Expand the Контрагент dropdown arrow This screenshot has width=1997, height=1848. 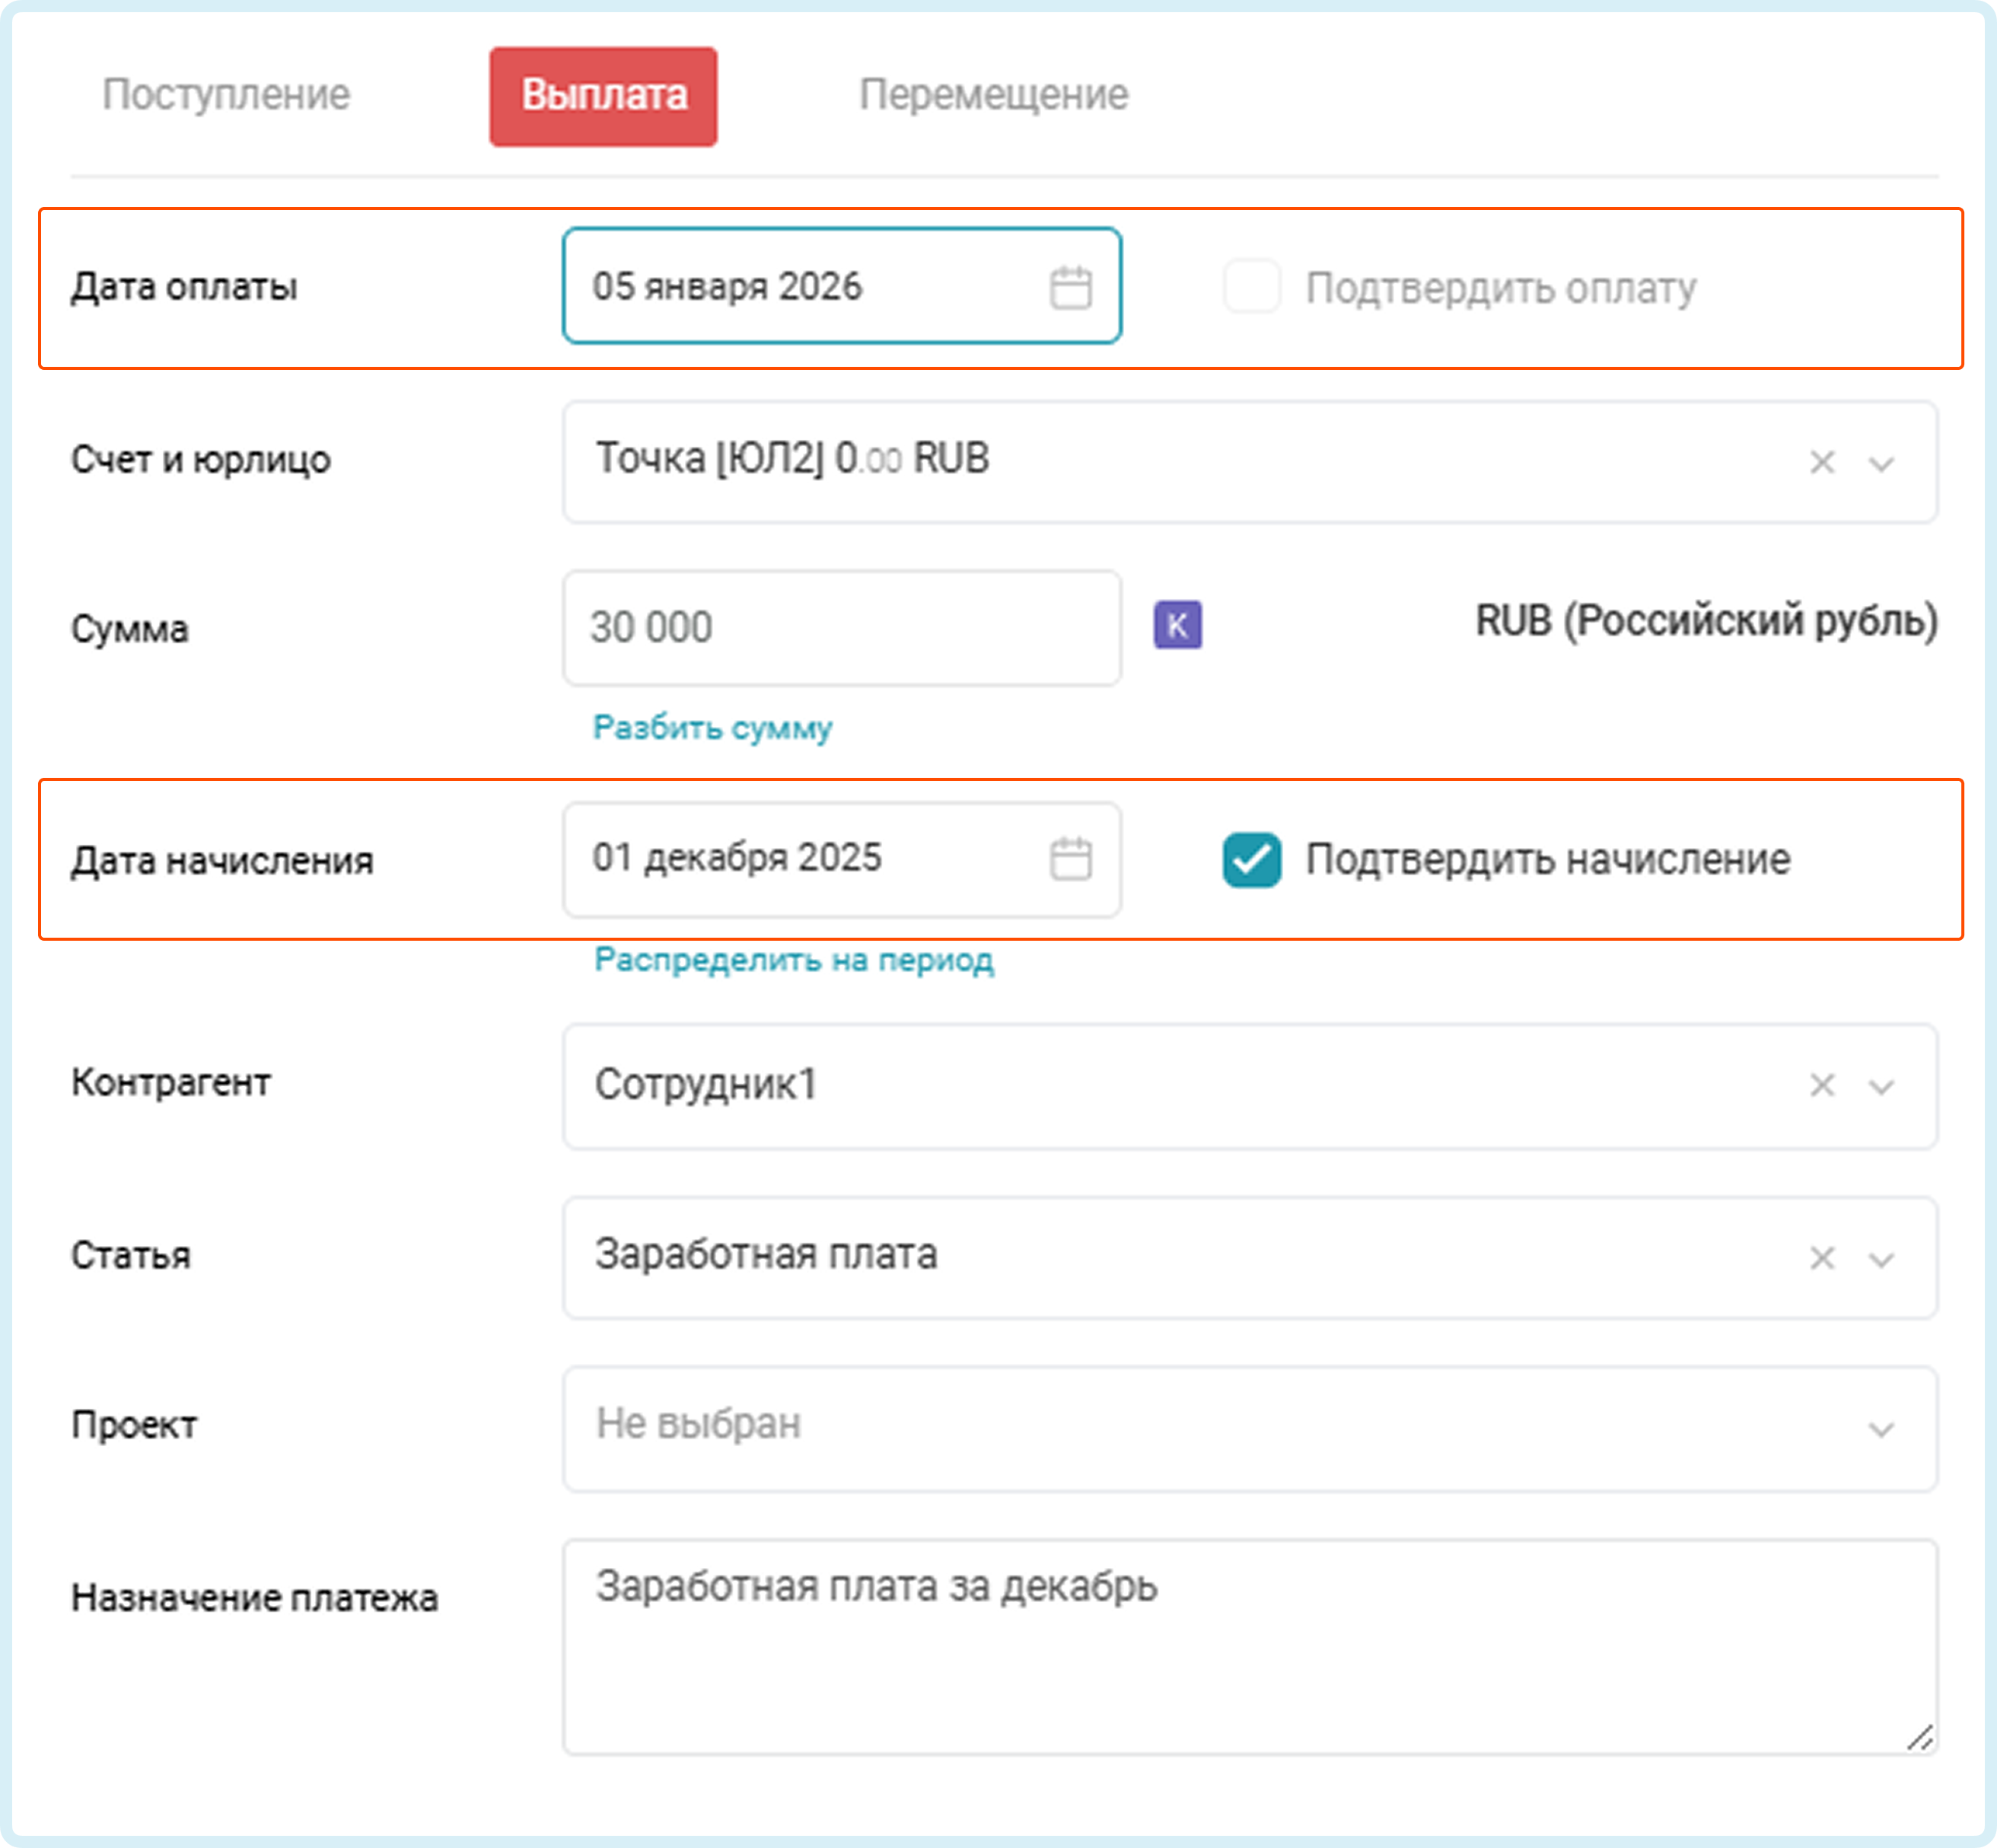point(1881,1086)
